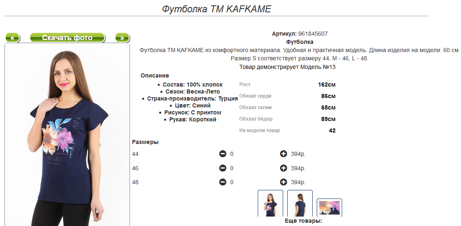Click the size 44 label
The image size is (461, 226).
click(135, 154)
